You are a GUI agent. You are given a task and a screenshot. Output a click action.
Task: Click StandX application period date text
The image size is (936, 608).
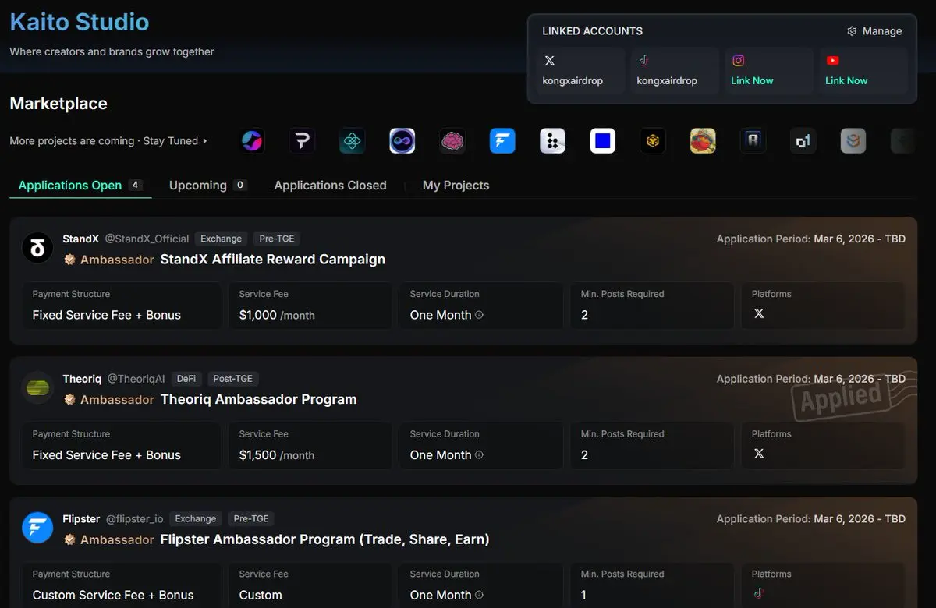860,239
